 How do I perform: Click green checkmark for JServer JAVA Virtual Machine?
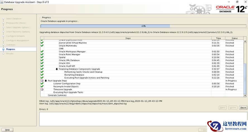42,43
